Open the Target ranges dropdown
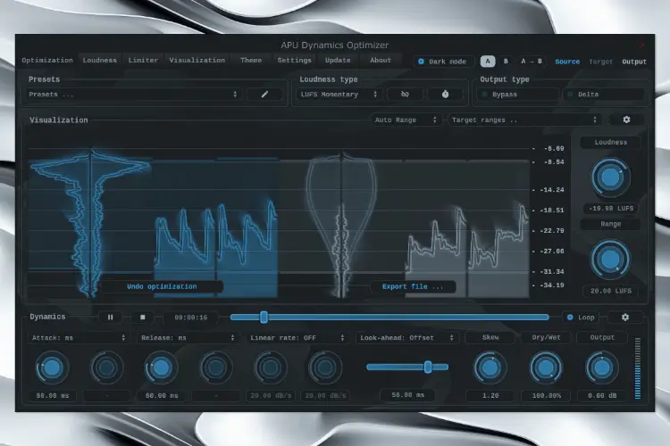The image size is (670, 446). pos(523,120)
